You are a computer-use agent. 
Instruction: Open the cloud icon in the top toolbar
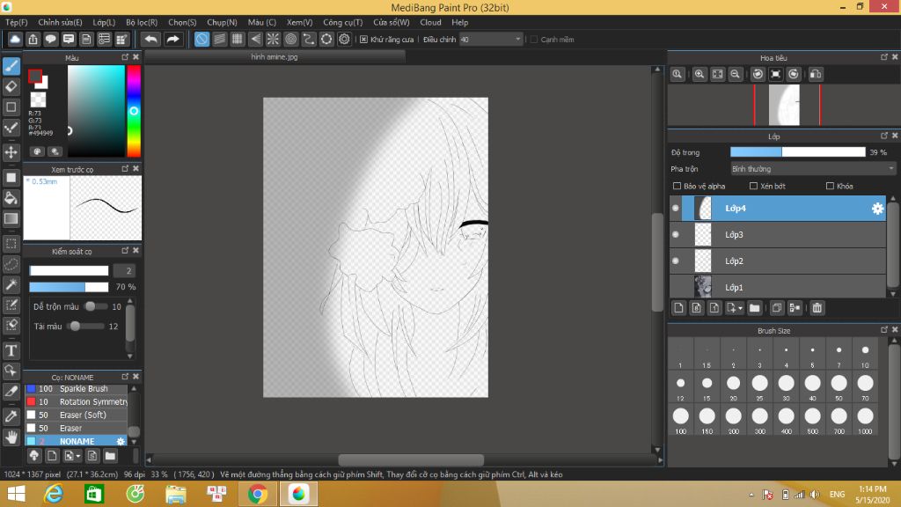pyautogui.click(x=15, y=39)
